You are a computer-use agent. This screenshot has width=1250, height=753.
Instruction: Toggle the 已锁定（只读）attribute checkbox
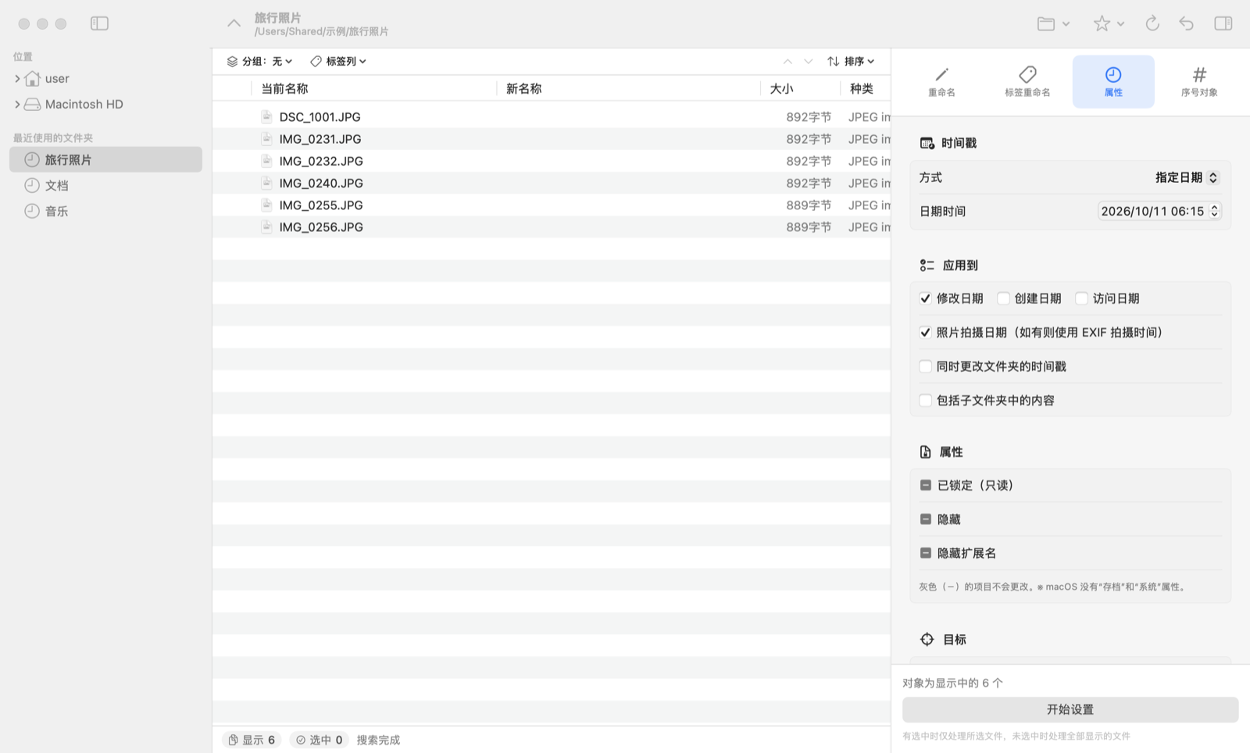[x=926, y=485]
